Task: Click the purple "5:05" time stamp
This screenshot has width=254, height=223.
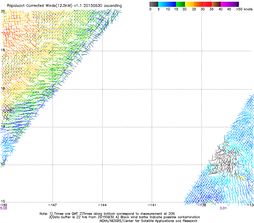Action: pos(3,208)
